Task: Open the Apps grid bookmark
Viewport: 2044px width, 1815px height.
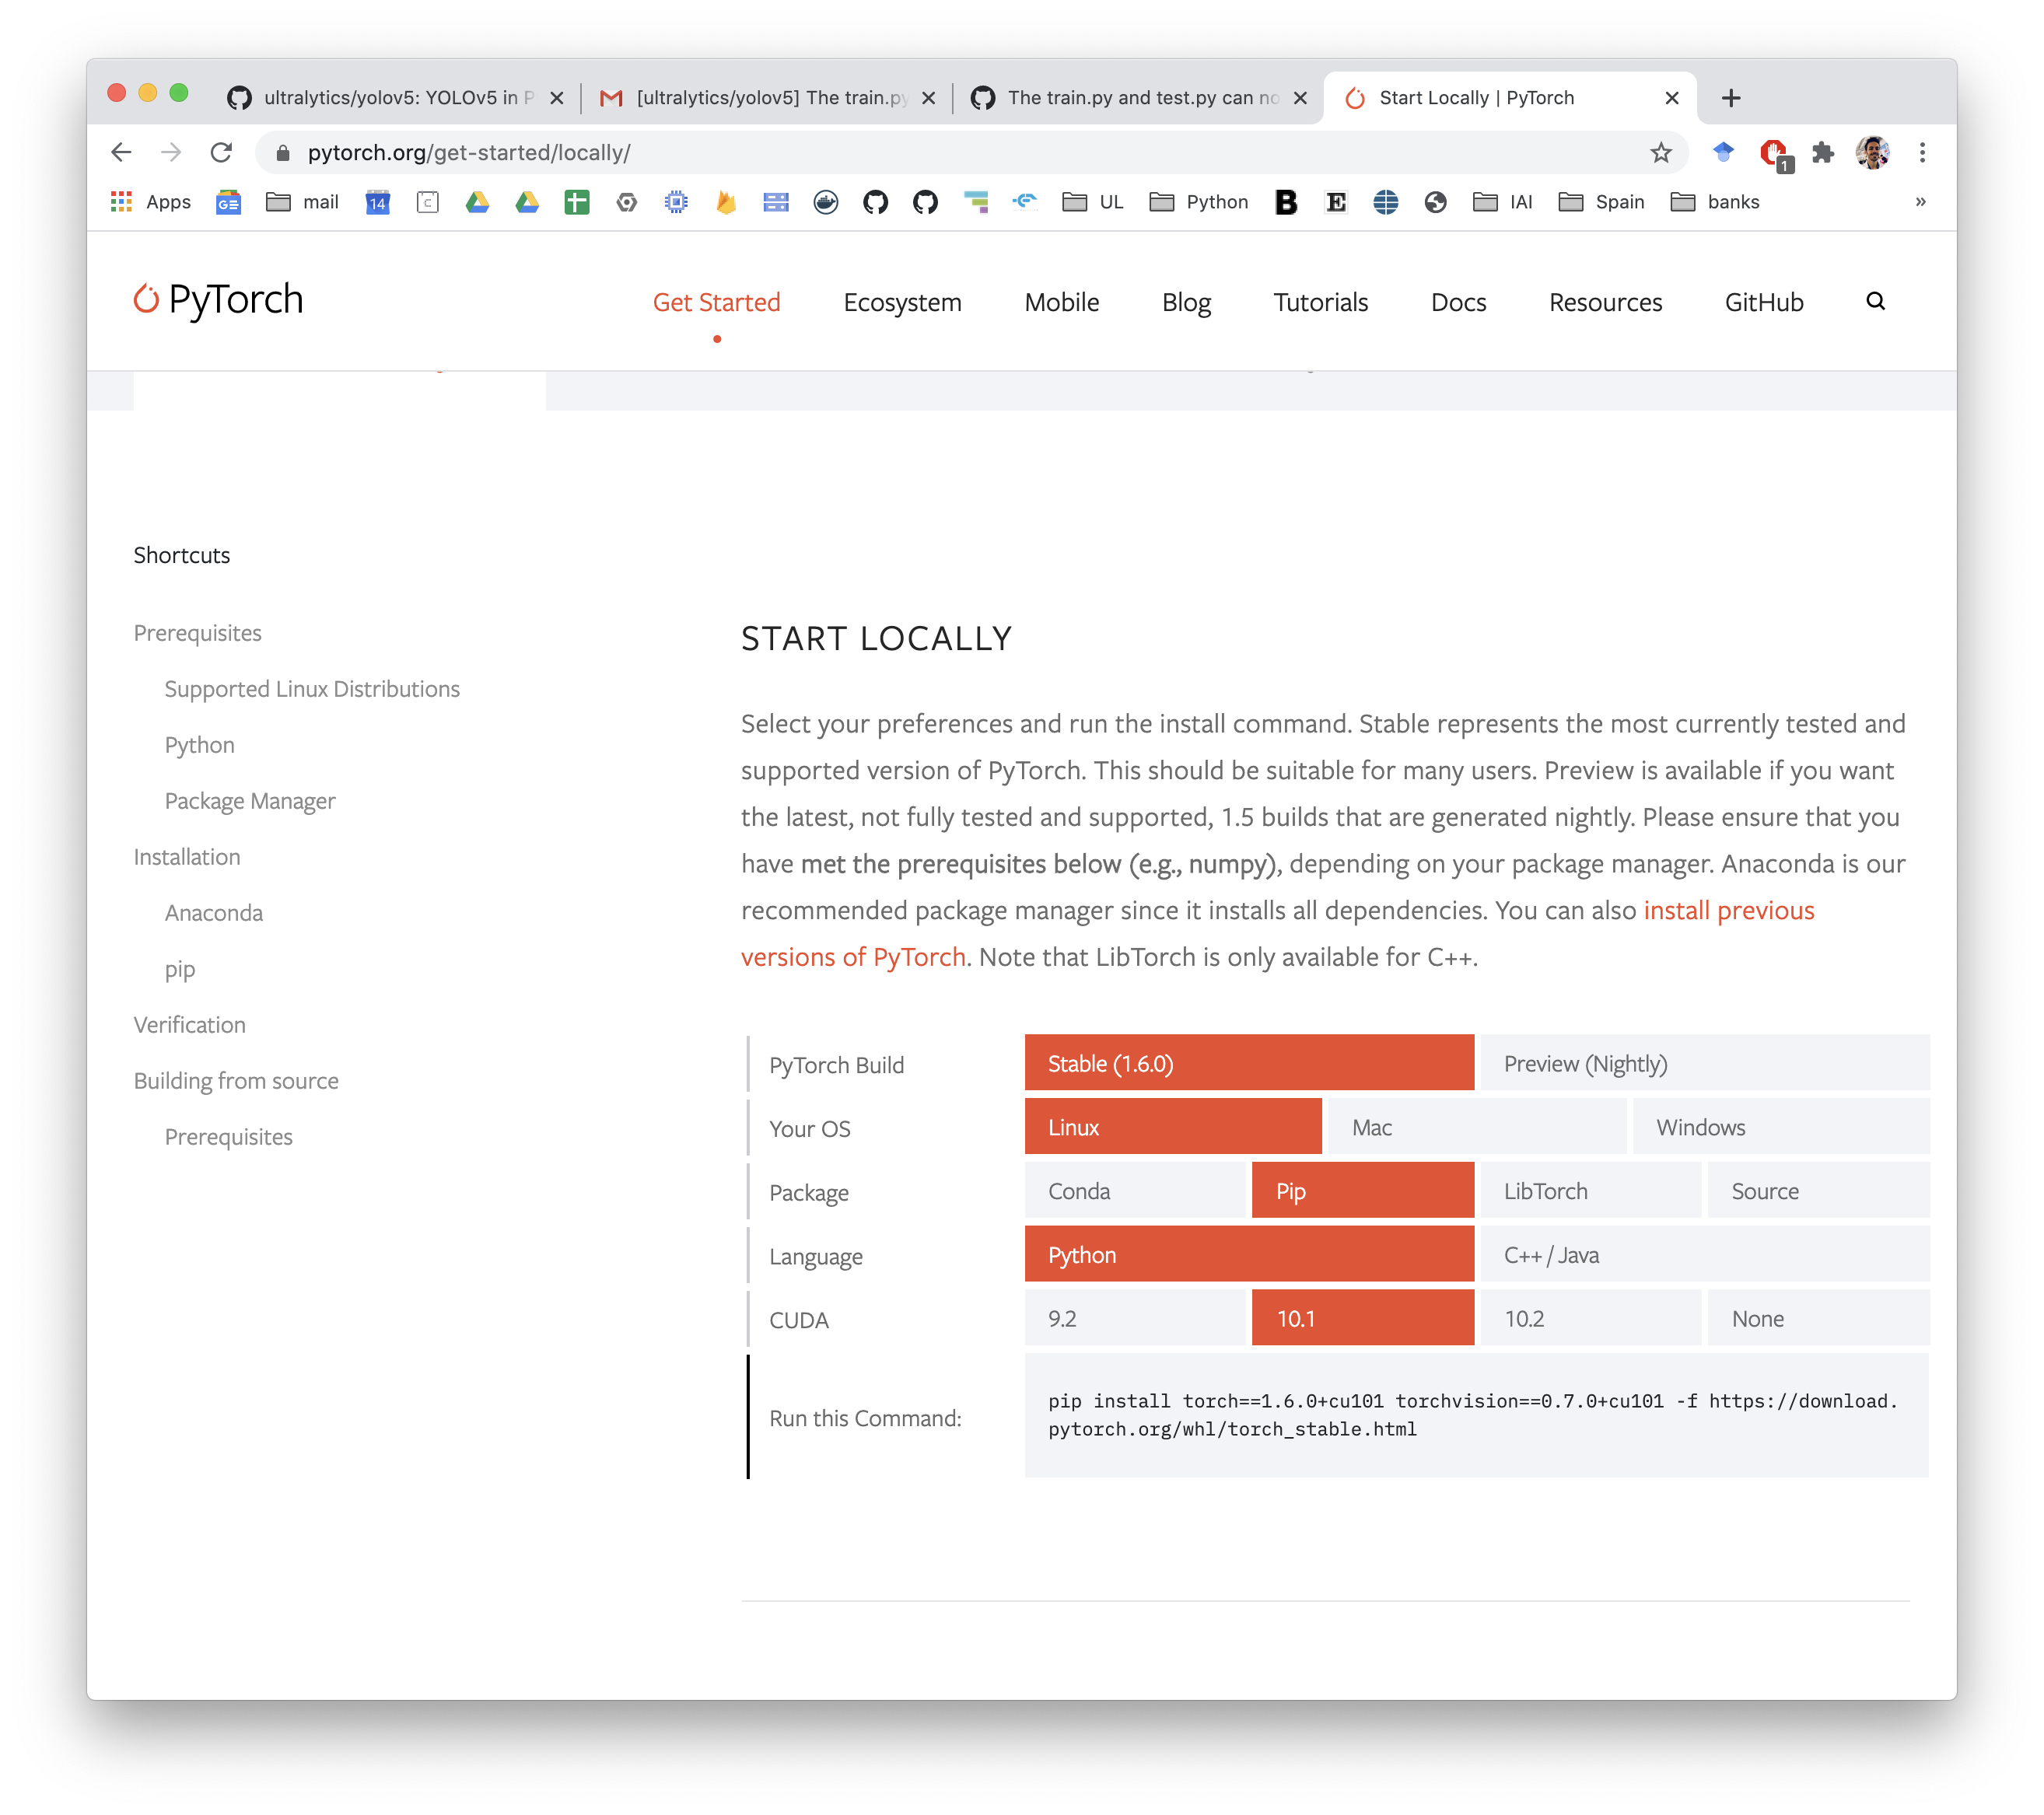Action: click(150, 202)
